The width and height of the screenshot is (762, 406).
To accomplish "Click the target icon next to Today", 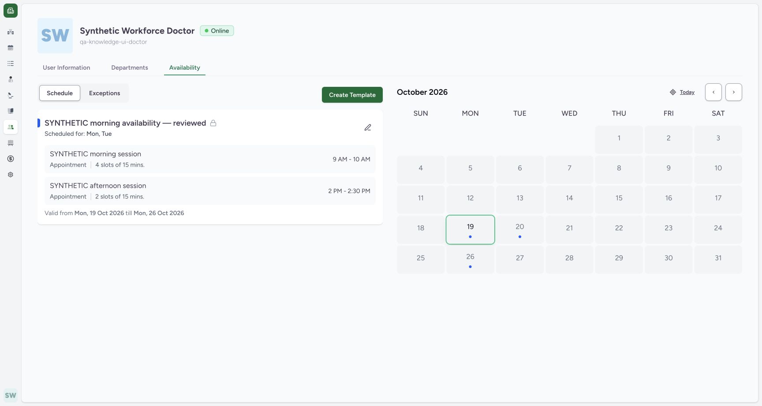I will pyautogui.click(x=673, y=92).
